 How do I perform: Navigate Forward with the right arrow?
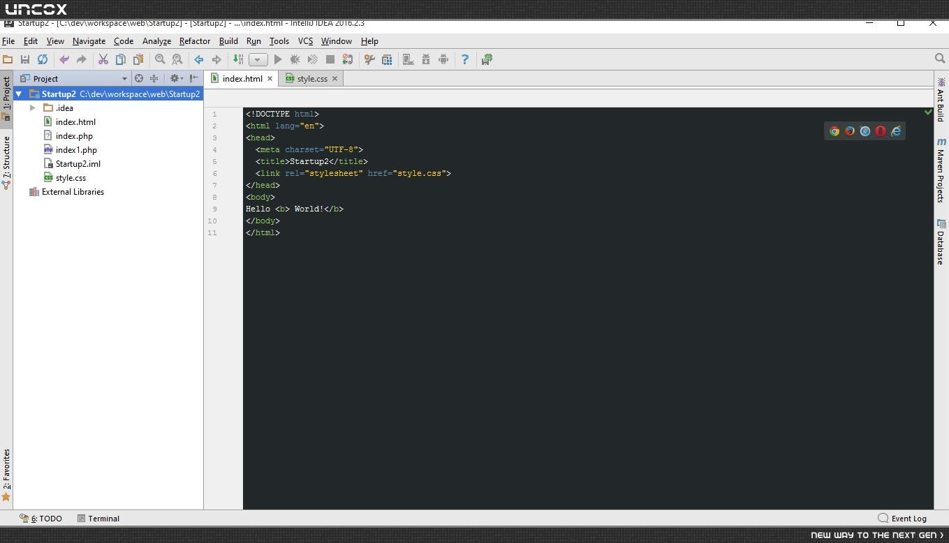click(x=216, y=59)
